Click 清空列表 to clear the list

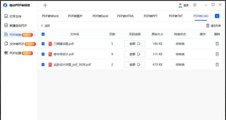point(213,26)
